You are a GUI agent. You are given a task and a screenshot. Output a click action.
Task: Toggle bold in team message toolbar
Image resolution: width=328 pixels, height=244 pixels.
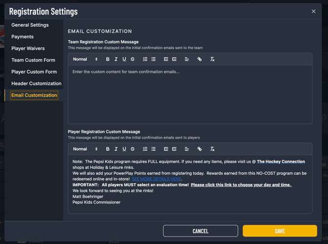pos(108,59)
